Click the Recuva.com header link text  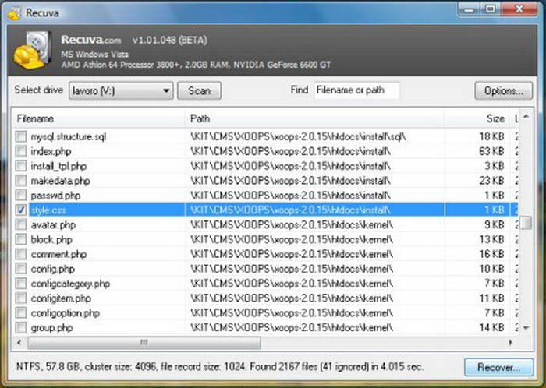tap(91, 40)
